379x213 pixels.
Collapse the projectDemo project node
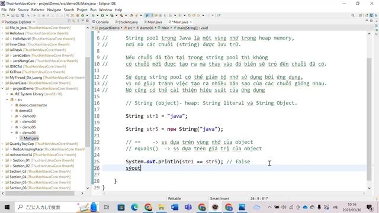2,88
